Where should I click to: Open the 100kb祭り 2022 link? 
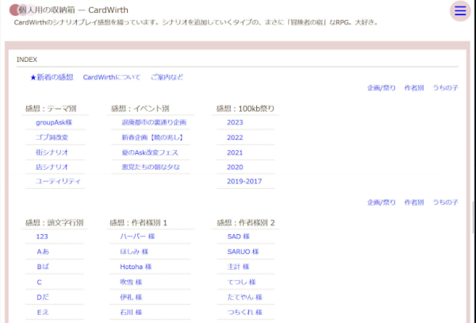click(x=235, y=137)
